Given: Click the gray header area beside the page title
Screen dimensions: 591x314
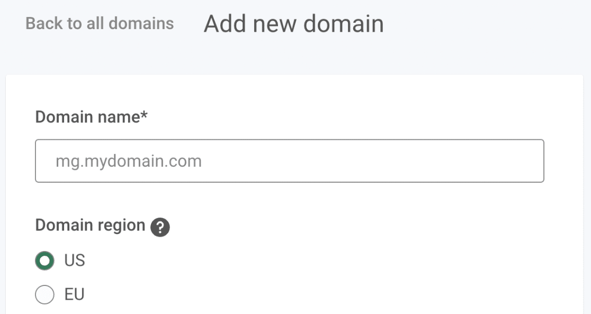Looking at the screenshot, I should click(486, 23).
